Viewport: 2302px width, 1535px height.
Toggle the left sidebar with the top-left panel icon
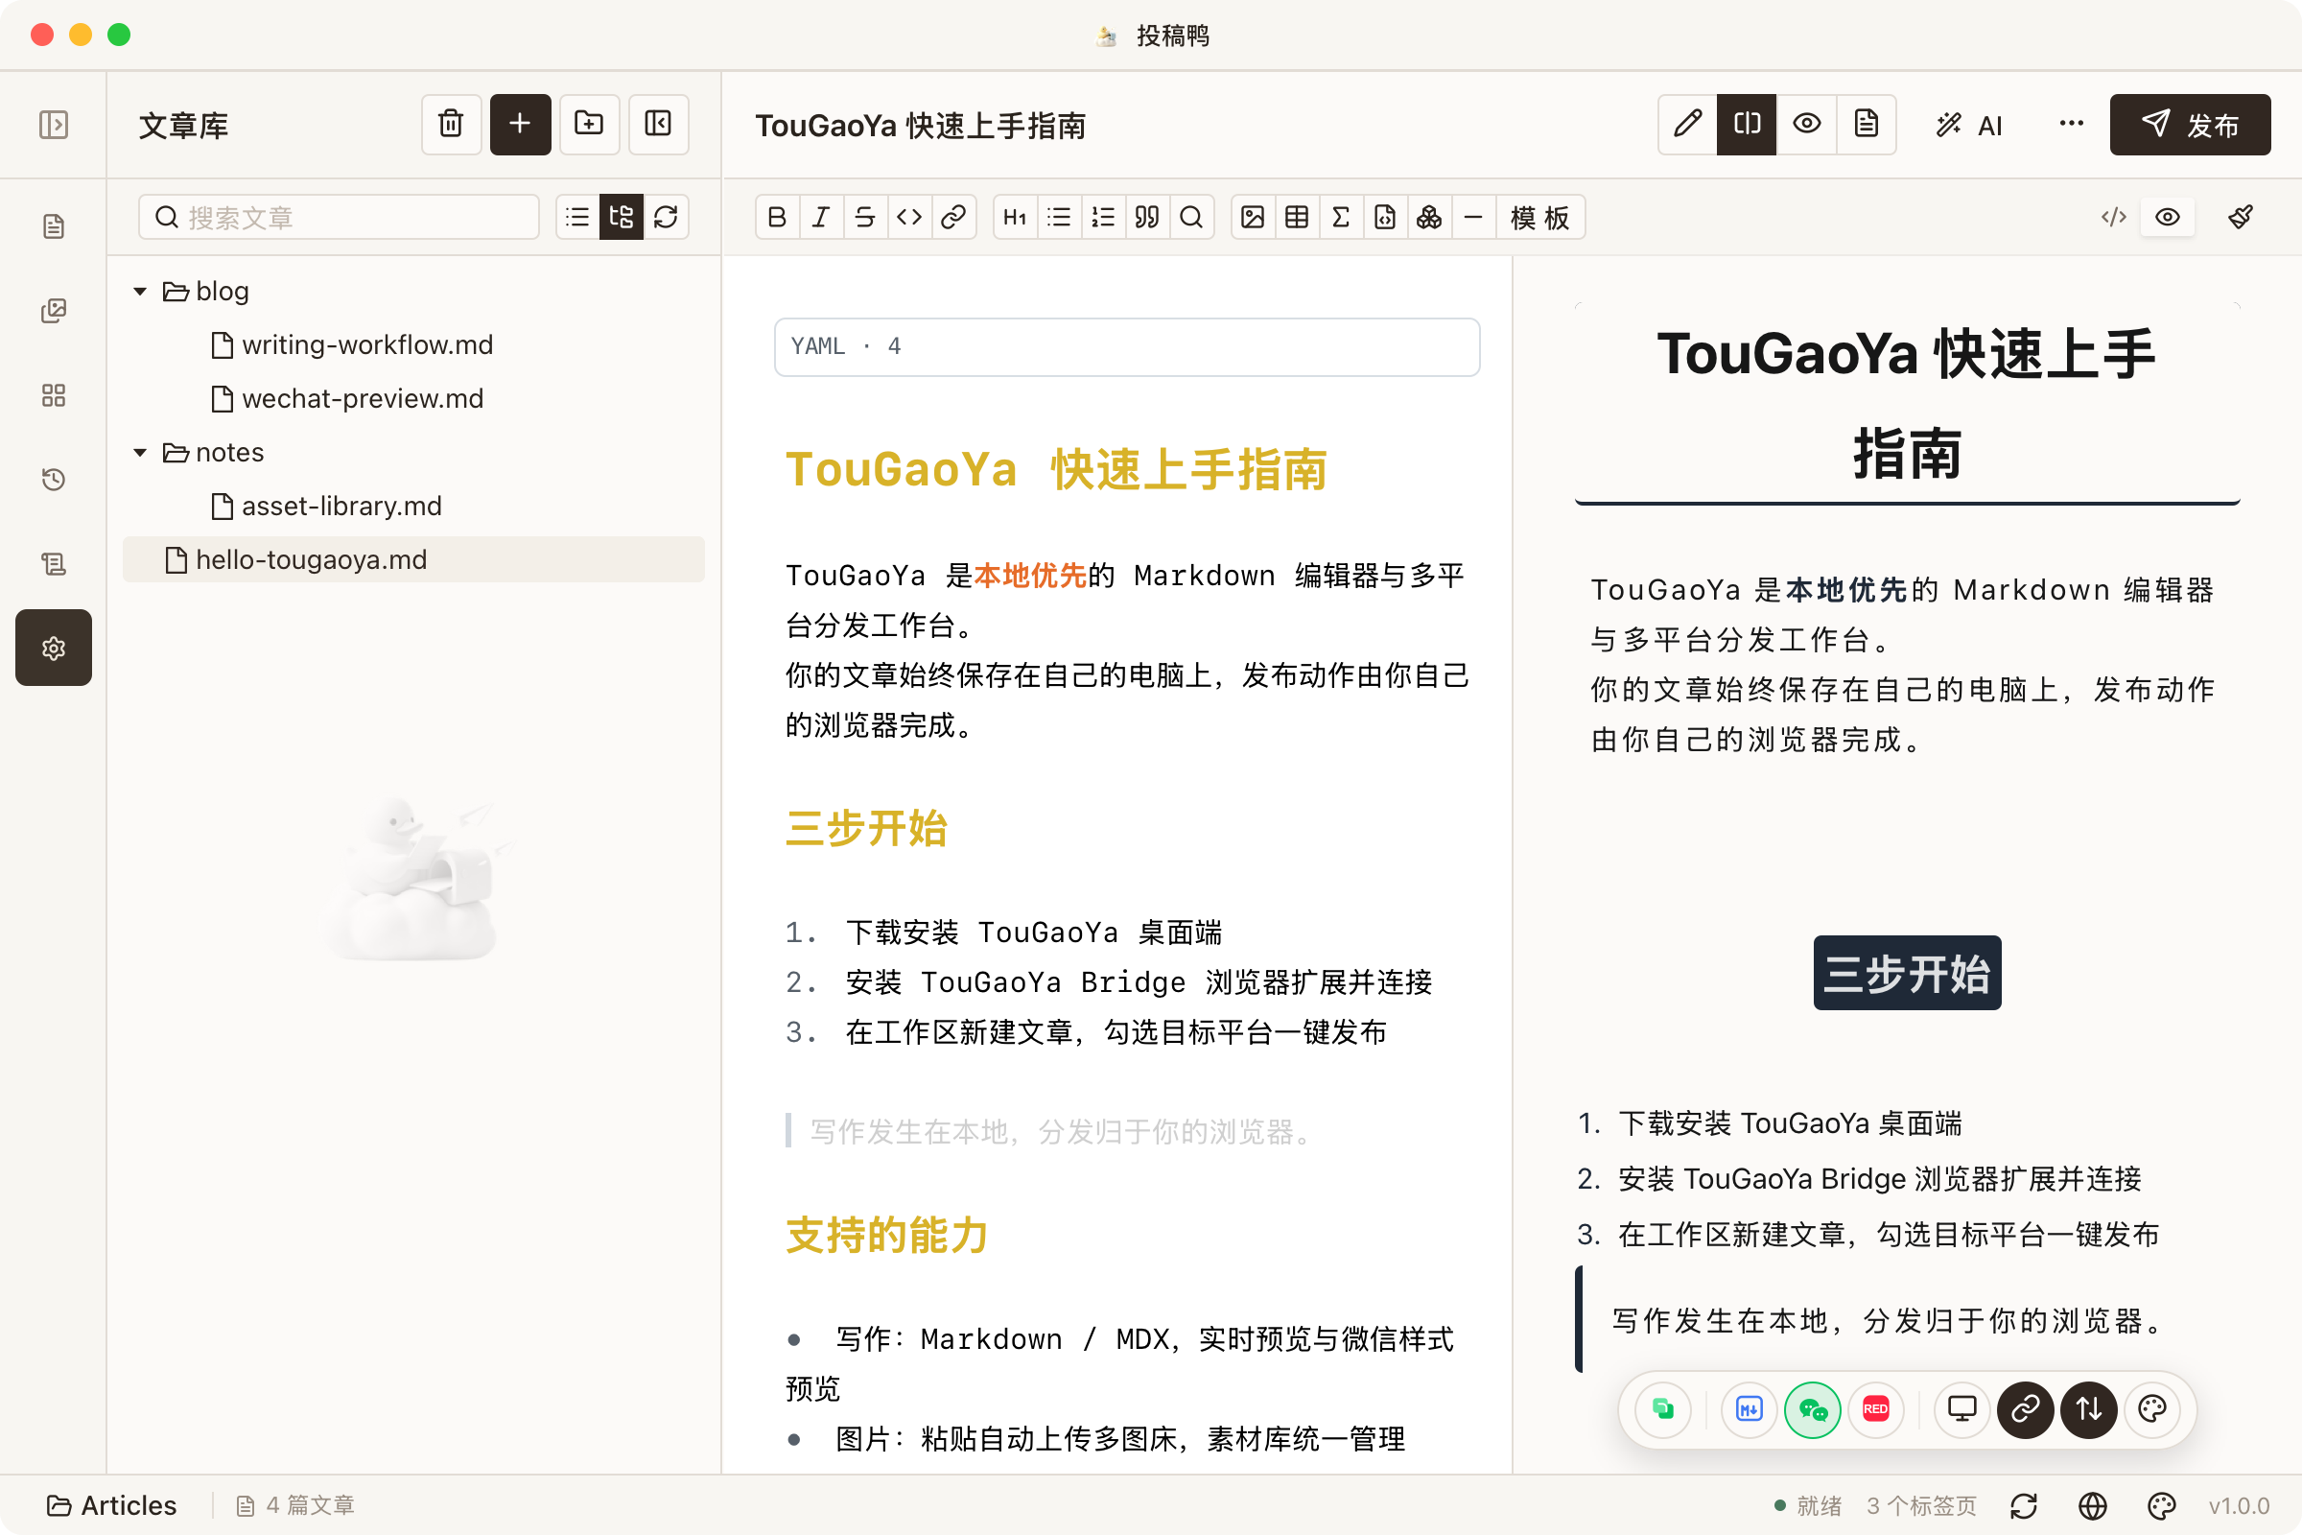(54, 125)
